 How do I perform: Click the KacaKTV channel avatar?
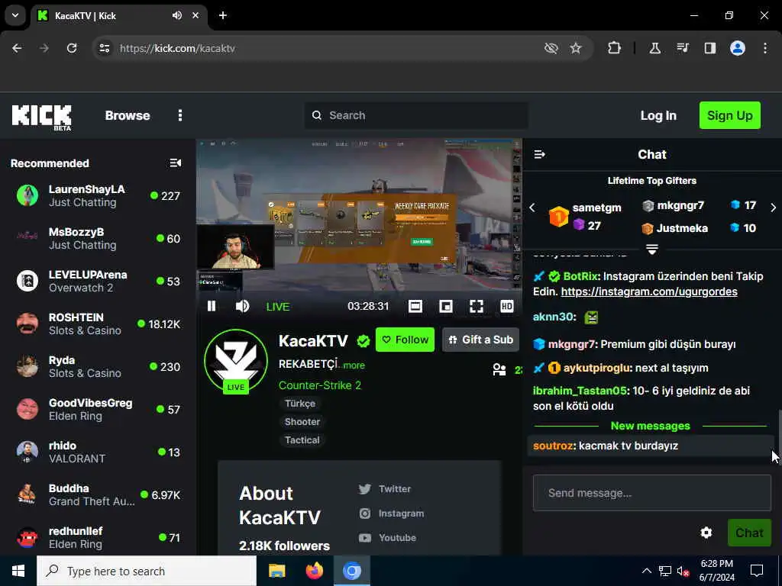point(236,361)
